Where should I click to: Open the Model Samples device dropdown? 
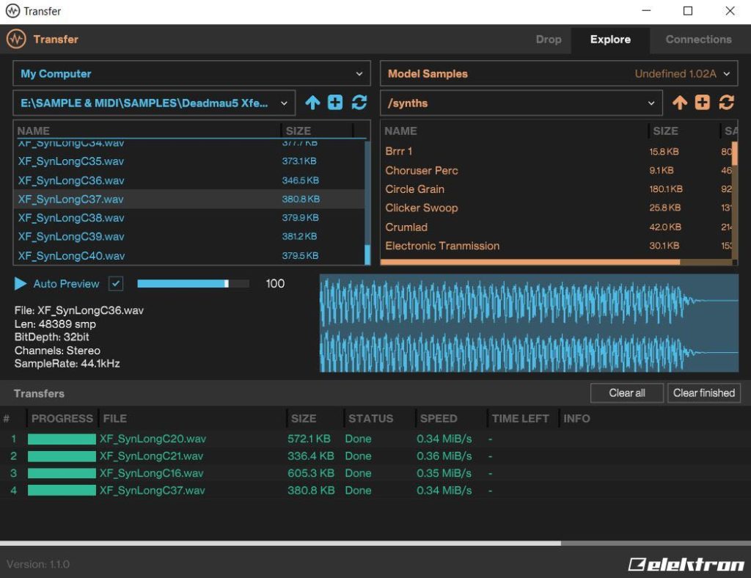(558, 74)
